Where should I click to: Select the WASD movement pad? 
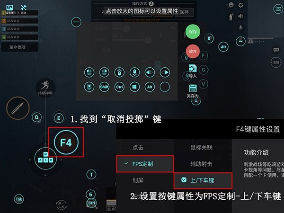[45, 159]
